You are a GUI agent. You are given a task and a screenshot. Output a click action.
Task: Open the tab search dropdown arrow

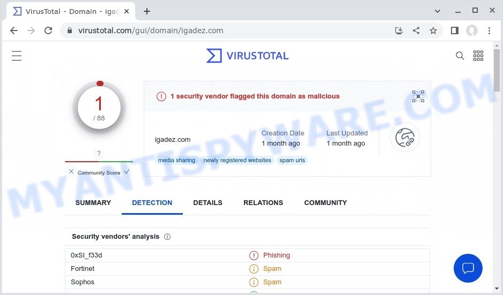[x=437, y=11]
